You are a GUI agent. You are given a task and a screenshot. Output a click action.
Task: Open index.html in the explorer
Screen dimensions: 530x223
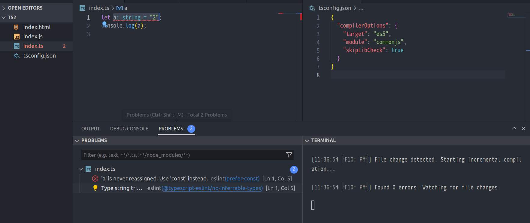tap(37, 27)
